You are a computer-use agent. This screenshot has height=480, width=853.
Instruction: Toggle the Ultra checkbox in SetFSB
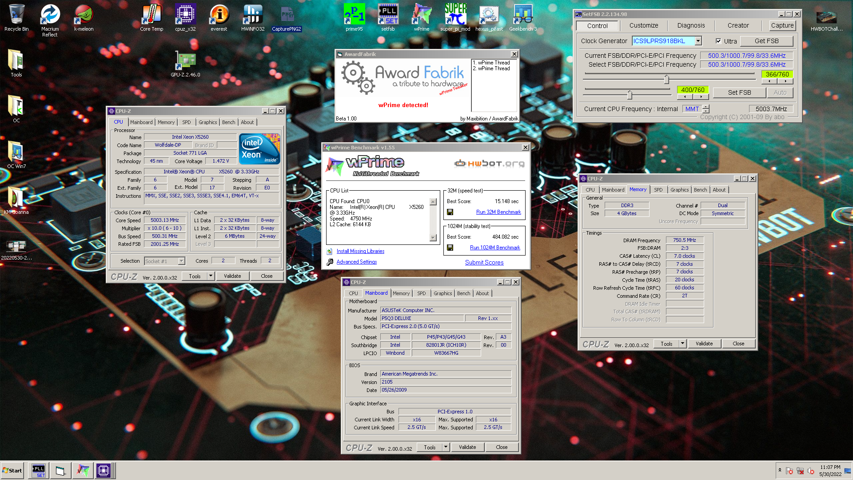tap(718, 41)
